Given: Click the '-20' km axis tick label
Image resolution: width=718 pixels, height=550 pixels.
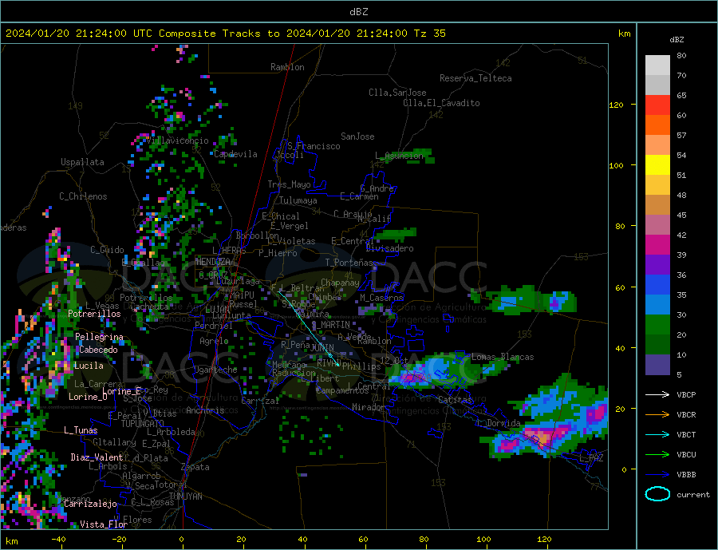Looking at the screenshot, I should 119,539.
